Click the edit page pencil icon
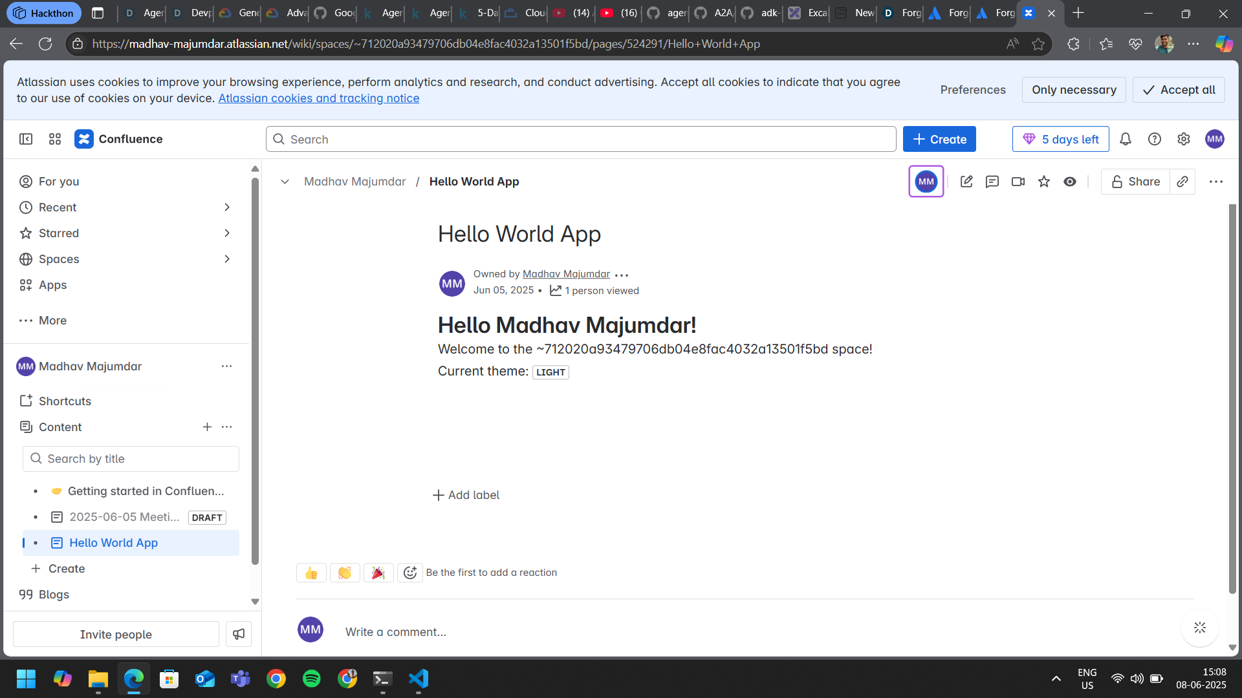Image resolution: width=1242 pixels, height=698 pixels. [x=966, y=182]
